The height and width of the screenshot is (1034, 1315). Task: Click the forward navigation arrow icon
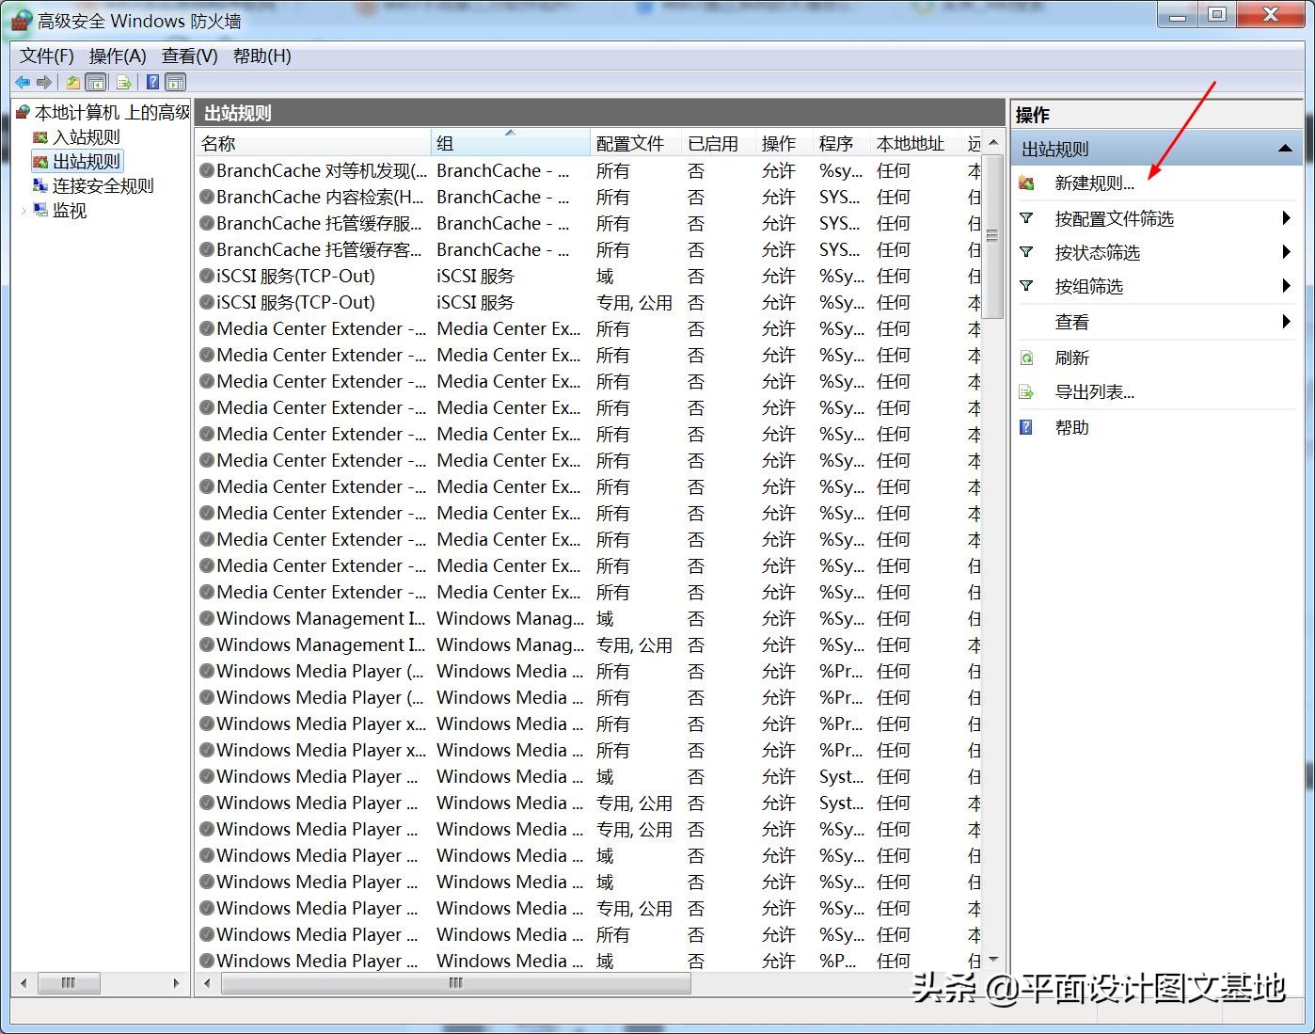(x=44, y=82)
